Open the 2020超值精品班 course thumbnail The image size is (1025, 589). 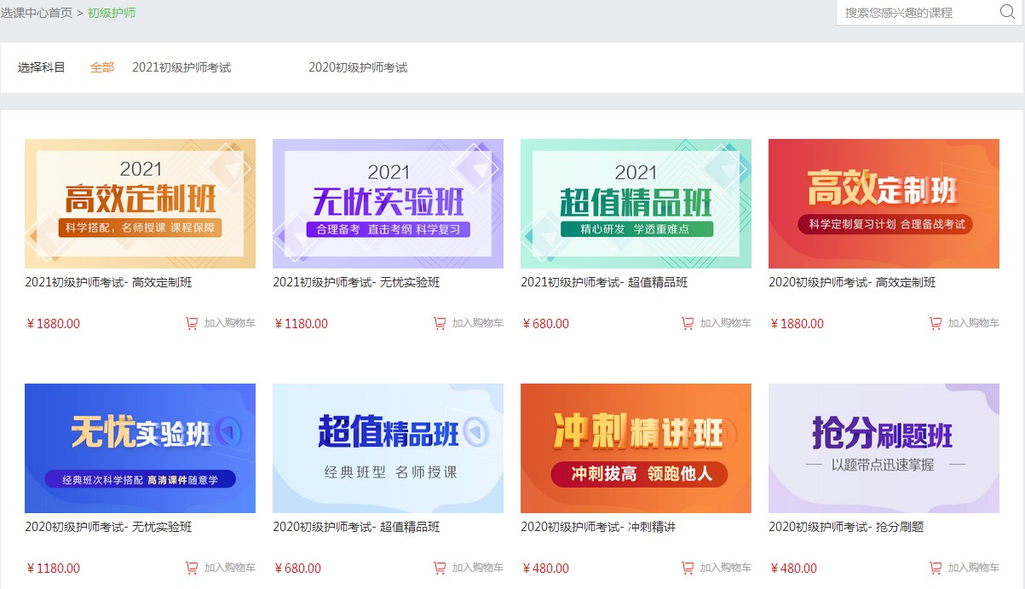[x=388, y=448]
